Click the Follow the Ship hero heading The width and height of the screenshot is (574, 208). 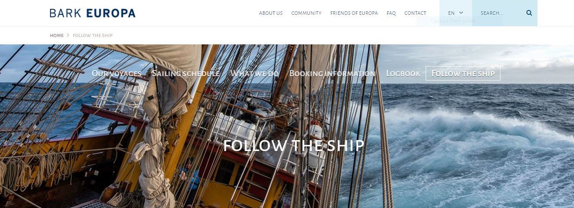[294, 146]
